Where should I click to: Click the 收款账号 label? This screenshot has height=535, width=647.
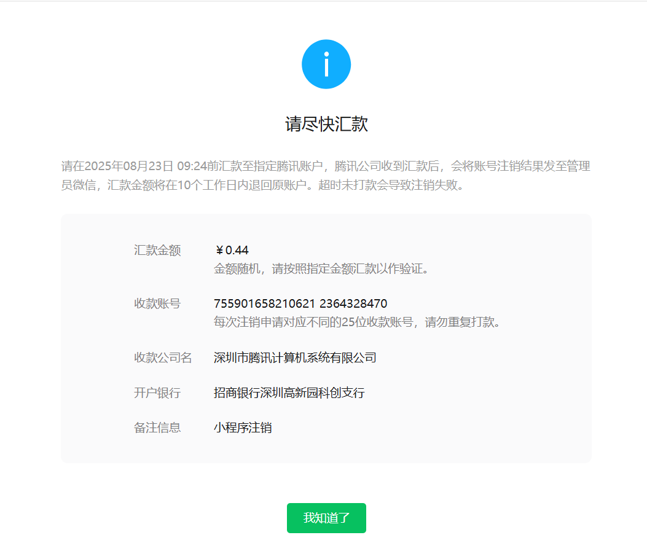157,303
